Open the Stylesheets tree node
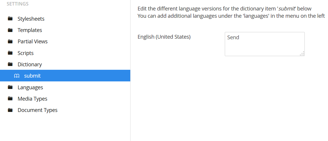 click(x=31, y=19)
